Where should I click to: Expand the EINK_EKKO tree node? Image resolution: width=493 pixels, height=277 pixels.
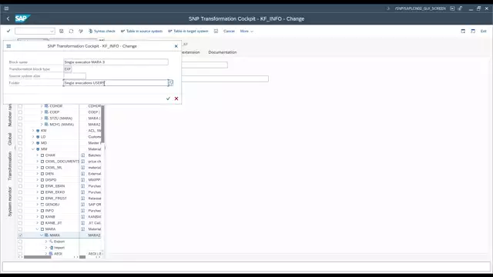(x=38, y=192)
